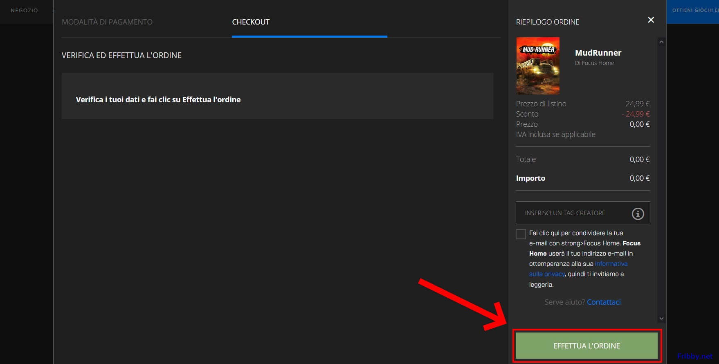This screenshot has height=364, width=719.
Task: Click the order summary scroll-up arrow
Action: (661, 42)
